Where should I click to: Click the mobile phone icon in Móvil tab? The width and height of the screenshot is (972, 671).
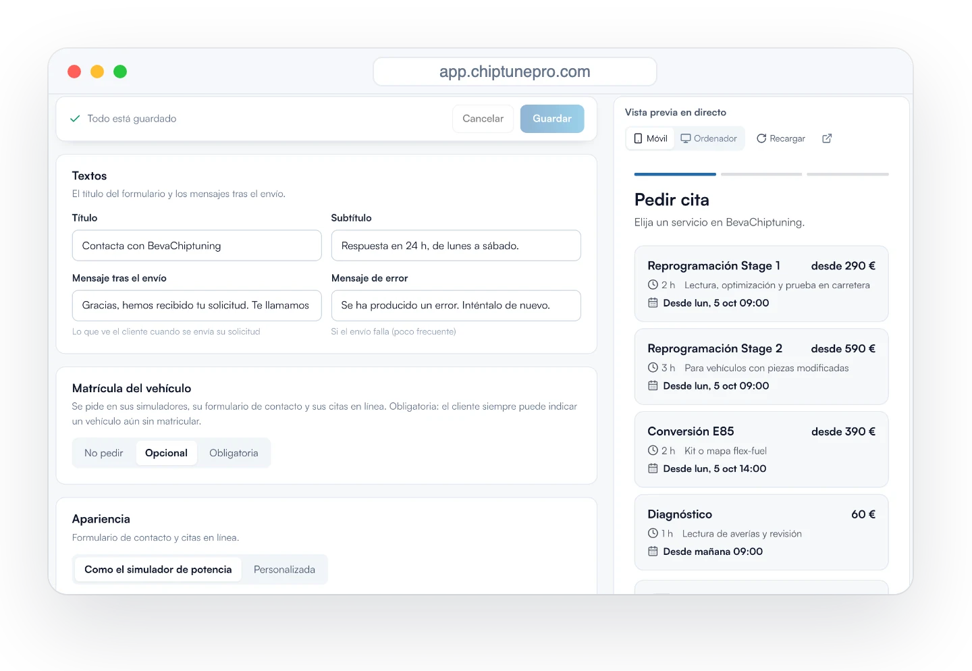(x=638, y=138)
